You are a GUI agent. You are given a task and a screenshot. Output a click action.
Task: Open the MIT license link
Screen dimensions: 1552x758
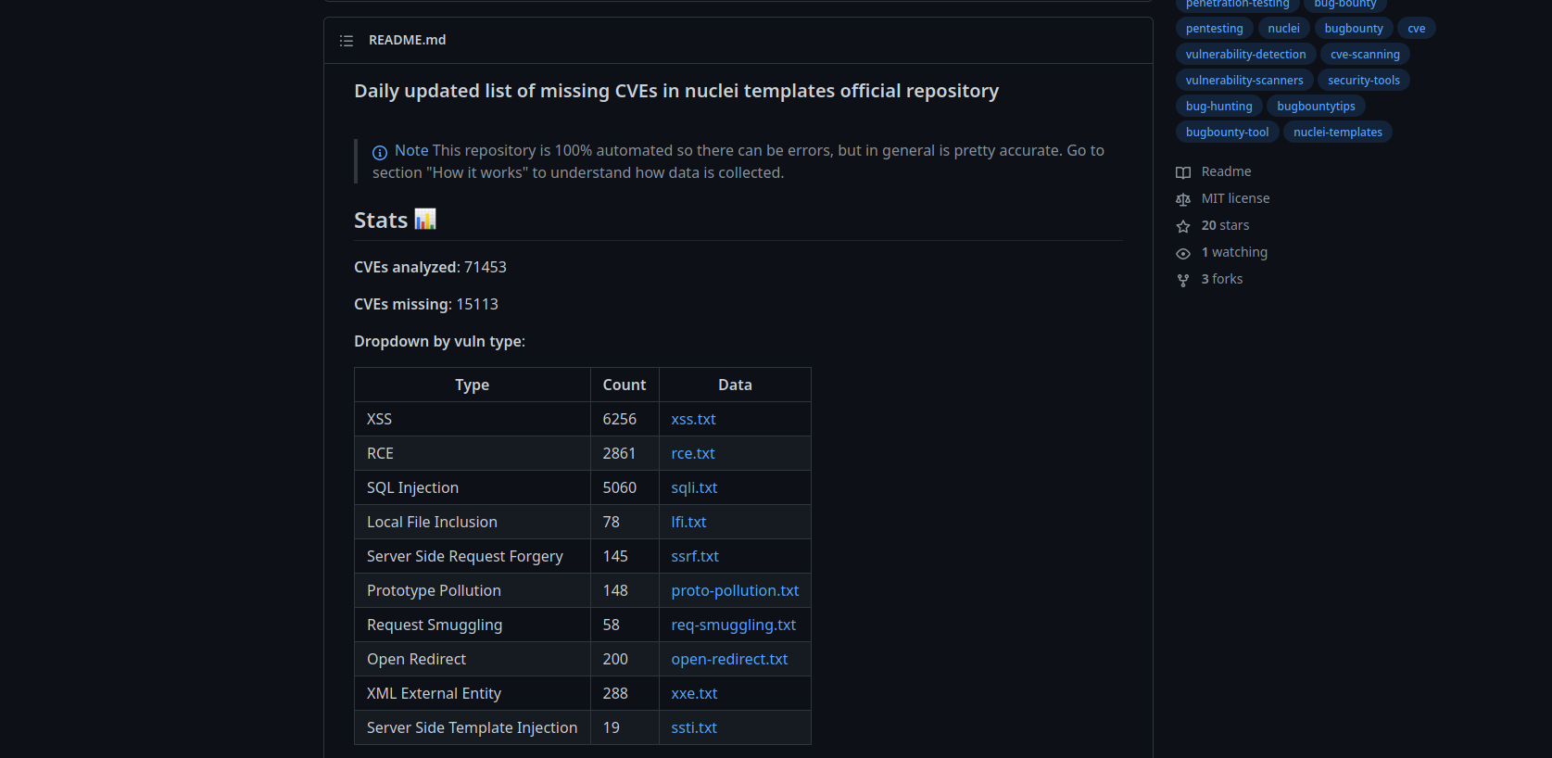[1235, 198]
